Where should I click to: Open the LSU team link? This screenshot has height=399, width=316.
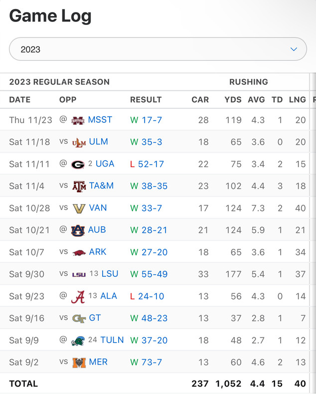coord(110,274)
